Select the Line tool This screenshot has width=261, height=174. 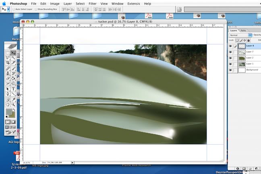coord(13,94)
